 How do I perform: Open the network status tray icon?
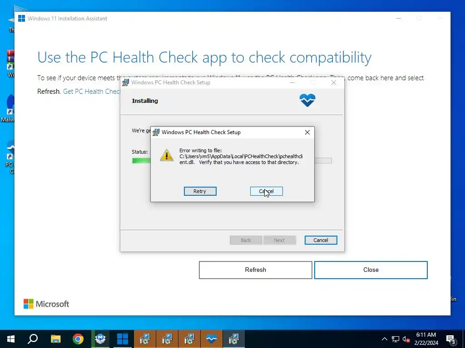(x=396, y=339)
